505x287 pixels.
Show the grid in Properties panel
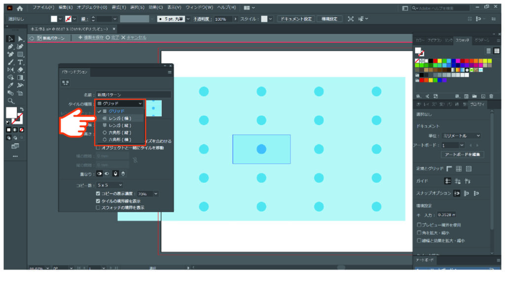point(459,169)
